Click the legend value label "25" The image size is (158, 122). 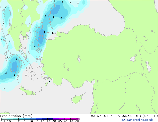[48, 121]
